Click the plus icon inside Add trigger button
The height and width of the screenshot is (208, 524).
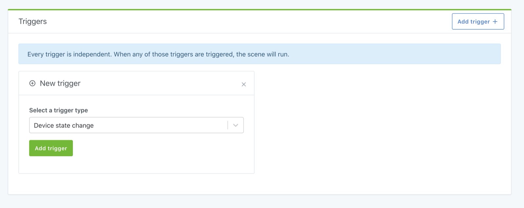coord(495,21)
